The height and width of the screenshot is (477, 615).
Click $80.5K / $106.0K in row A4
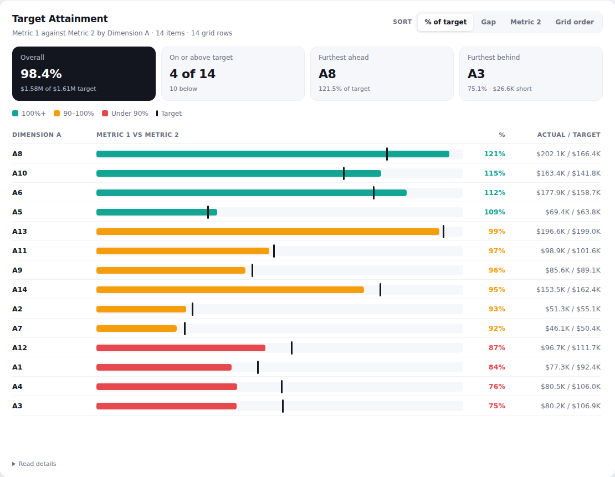click(571, 387)
